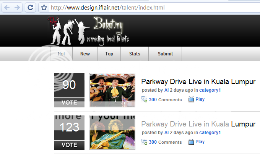The height and width of the screenshot is (154, 260).
Task: Open the Stats tab
Action: 135,54
